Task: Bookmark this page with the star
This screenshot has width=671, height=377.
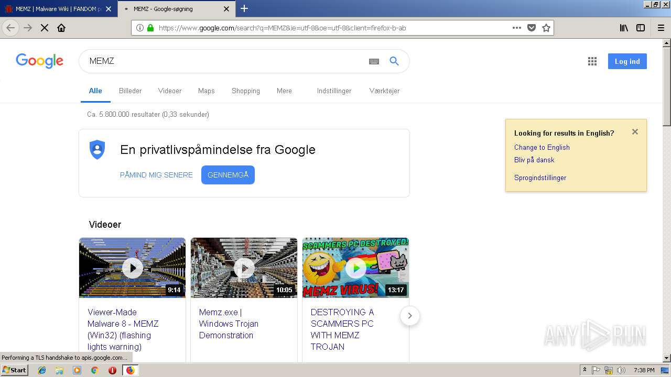Action: [x=546, y=28]
